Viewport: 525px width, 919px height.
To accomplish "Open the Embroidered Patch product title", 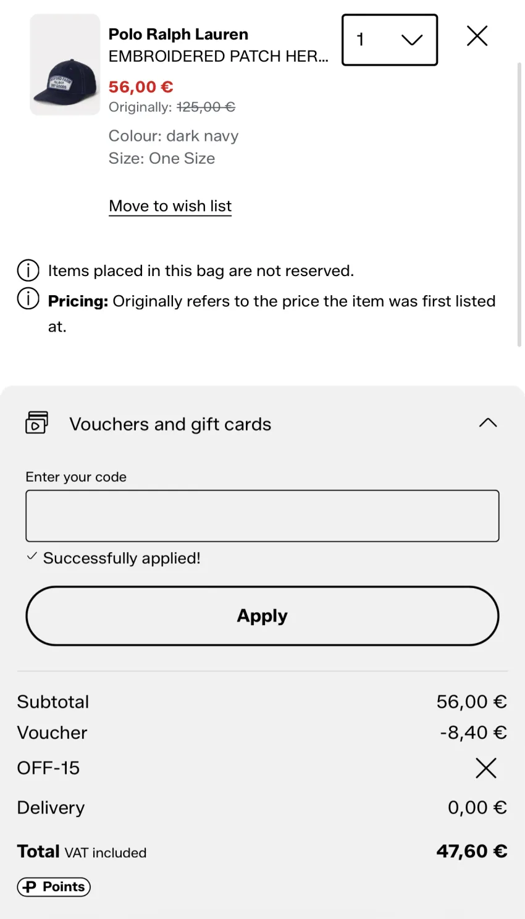I will [x=219, y=56].
